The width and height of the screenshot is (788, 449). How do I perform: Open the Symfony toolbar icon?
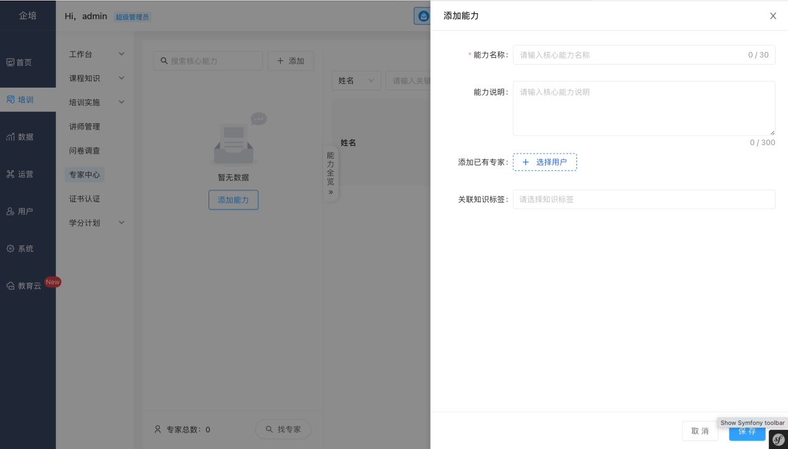coord(778,439)
